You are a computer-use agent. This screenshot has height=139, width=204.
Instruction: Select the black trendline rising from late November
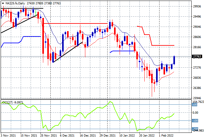(x=68, y=52)
